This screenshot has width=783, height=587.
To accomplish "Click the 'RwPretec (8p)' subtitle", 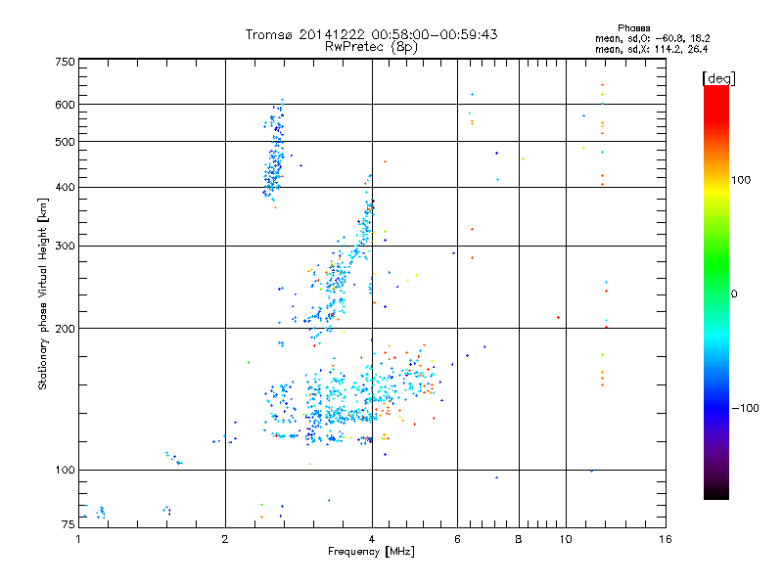I will (x=371, y=47).
